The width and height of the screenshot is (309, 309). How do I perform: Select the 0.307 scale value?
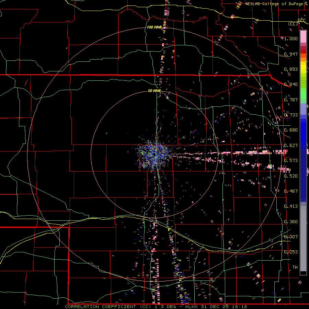click(x=291, y=237)
